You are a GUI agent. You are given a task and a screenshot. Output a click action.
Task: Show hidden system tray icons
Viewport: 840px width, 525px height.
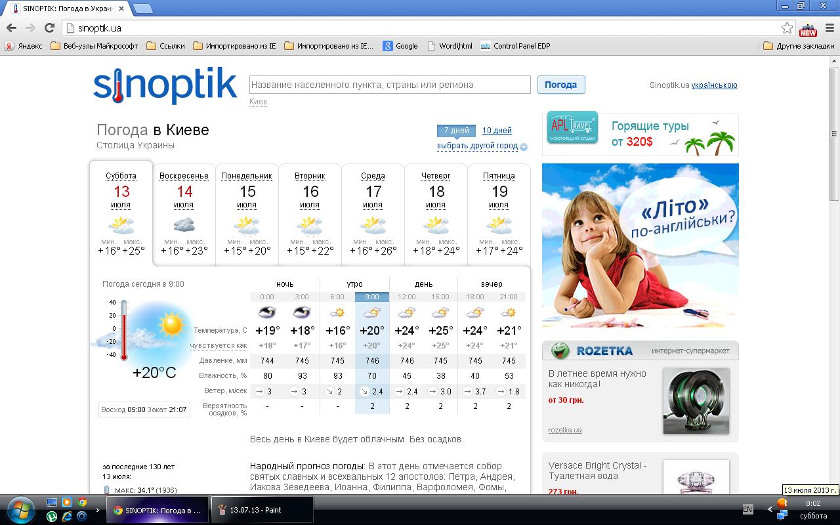point(770,509)
